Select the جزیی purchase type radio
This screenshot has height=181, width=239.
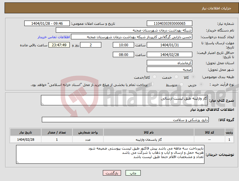click(x=201, y=84)
